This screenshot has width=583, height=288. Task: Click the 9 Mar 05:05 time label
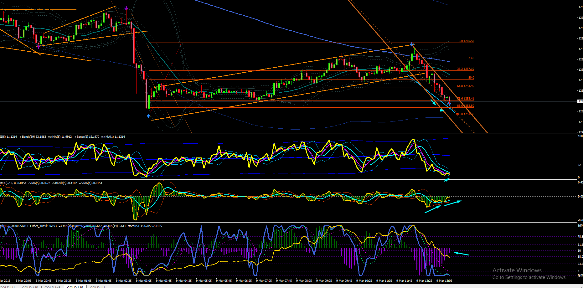(204, 281)
